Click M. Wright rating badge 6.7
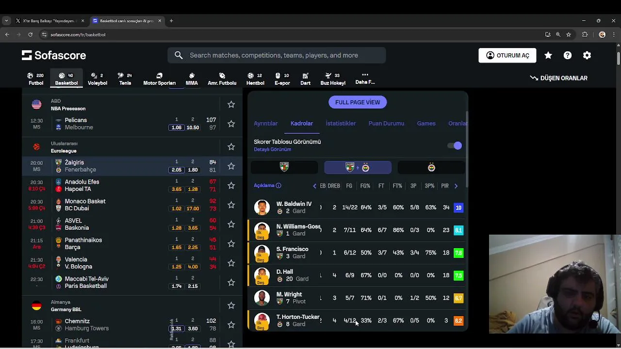Viewport: 621px width, 349px height. (458, 298)
